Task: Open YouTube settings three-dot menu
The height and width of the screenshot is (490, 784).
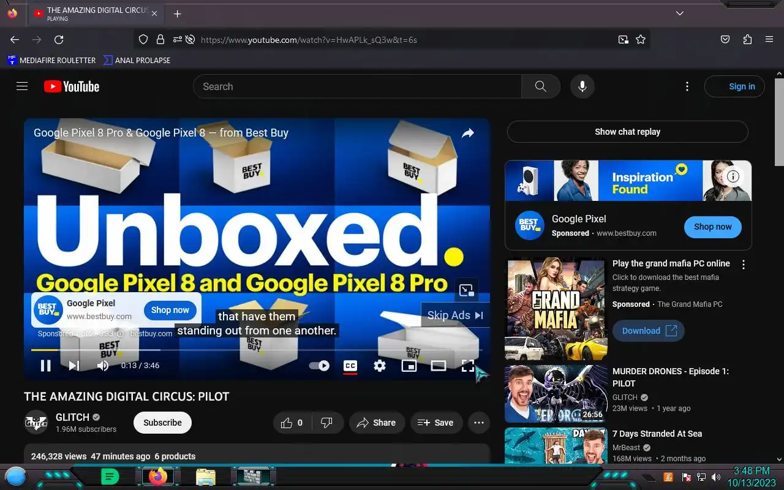Action: point(687,86)
